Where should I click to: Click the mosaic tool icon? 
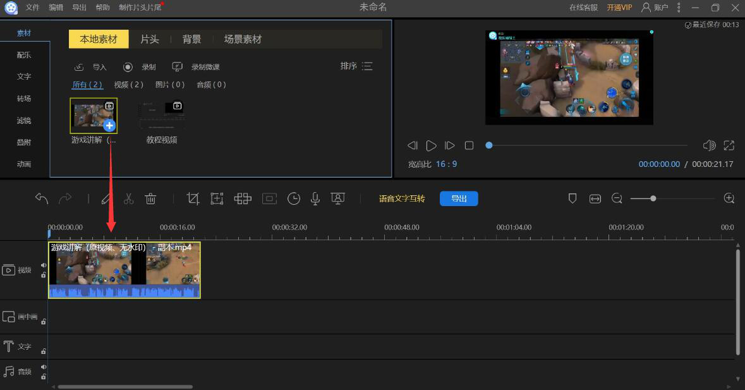tap(243, 198)
